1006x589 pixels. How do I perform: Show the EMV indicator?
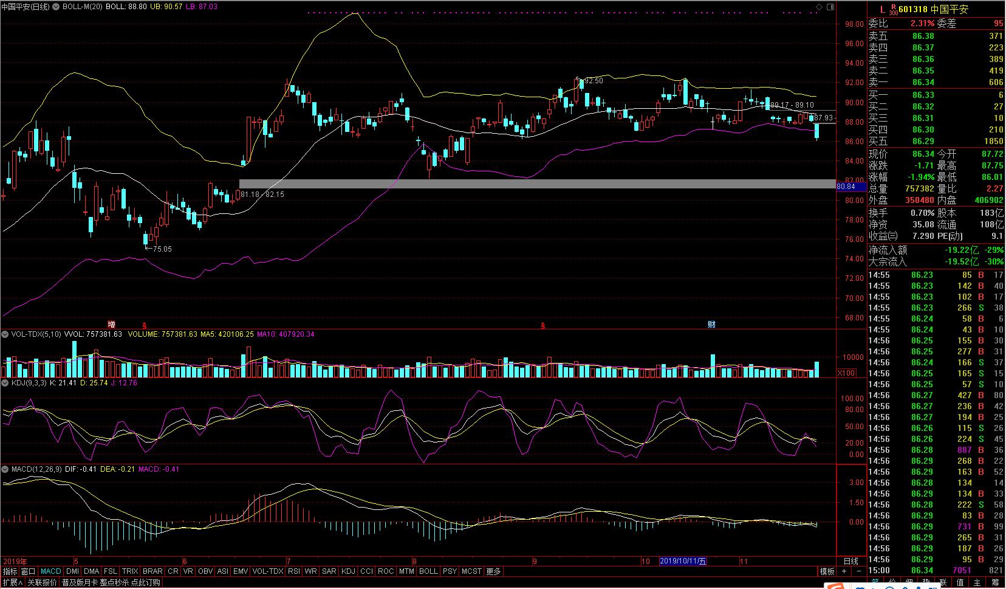(x=241, y=571)
